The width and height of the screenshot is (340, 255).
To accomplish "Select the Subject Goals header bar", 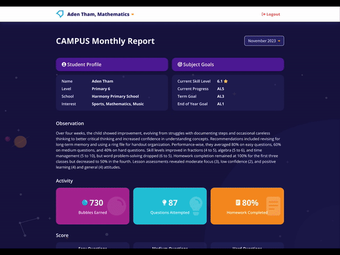I will [228, 65].
